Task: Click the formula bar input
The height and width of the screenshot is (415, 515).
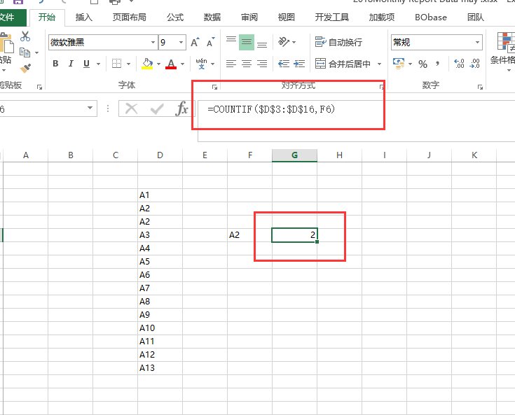Action: click(x=357, y=121)
